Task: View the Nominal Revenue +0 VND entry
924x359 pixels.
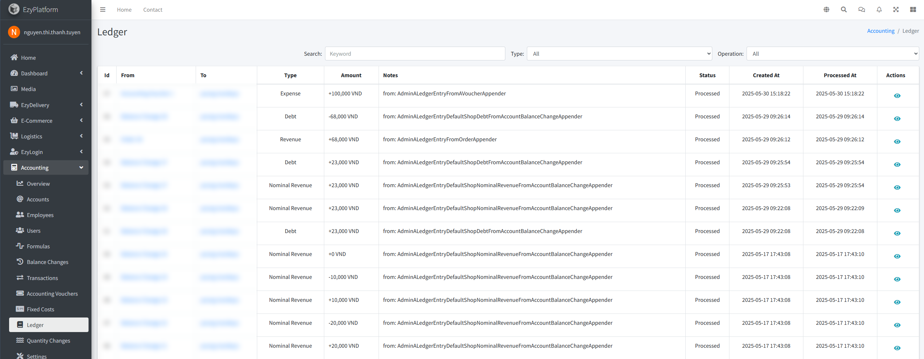Action: pos(897,256)
